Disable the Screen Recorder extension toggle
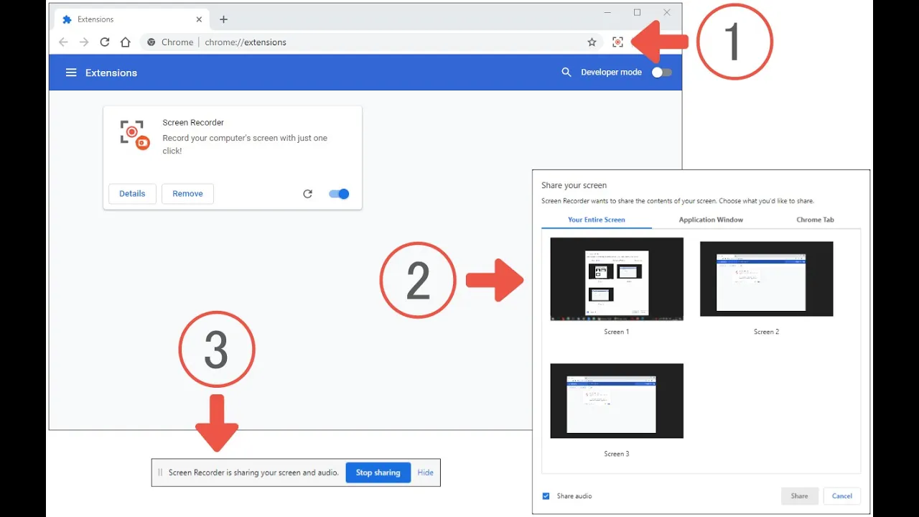 pos(339,194)
